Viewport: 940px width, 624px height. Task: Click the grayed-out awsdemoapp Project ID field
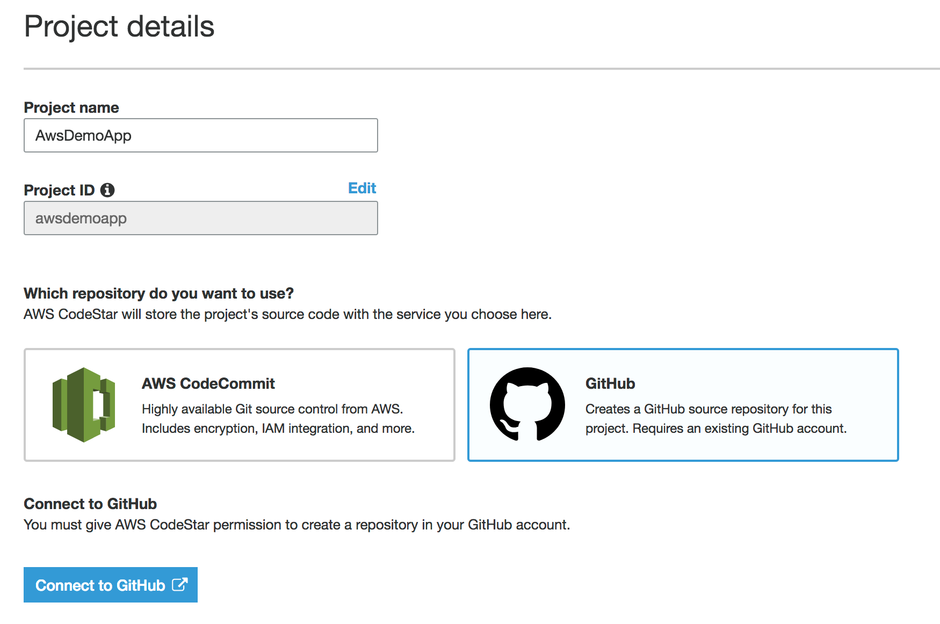[x=200, y=218]
